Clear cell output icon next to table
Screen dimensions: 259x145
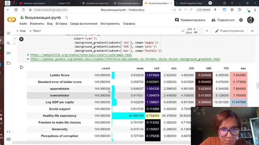(x=21, y=67)
